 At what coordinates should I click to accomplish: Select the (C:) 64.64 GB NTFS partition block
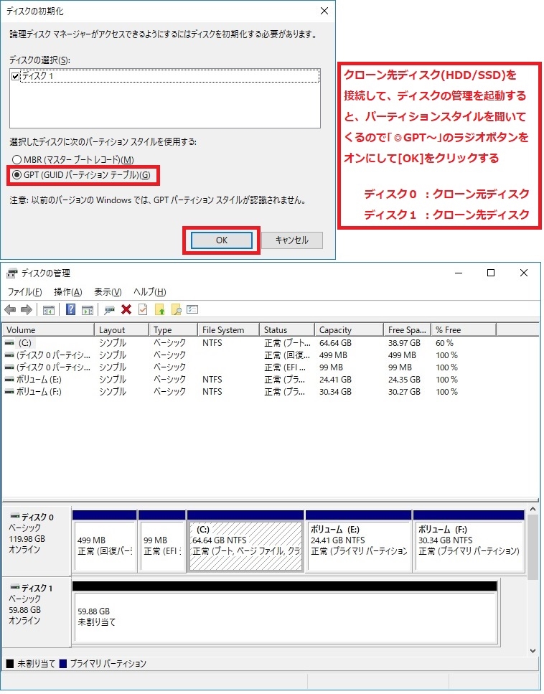click(245, 541)
